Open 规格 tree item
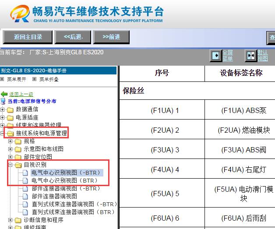This screenshot has width=275, height=229. (29, 141)
